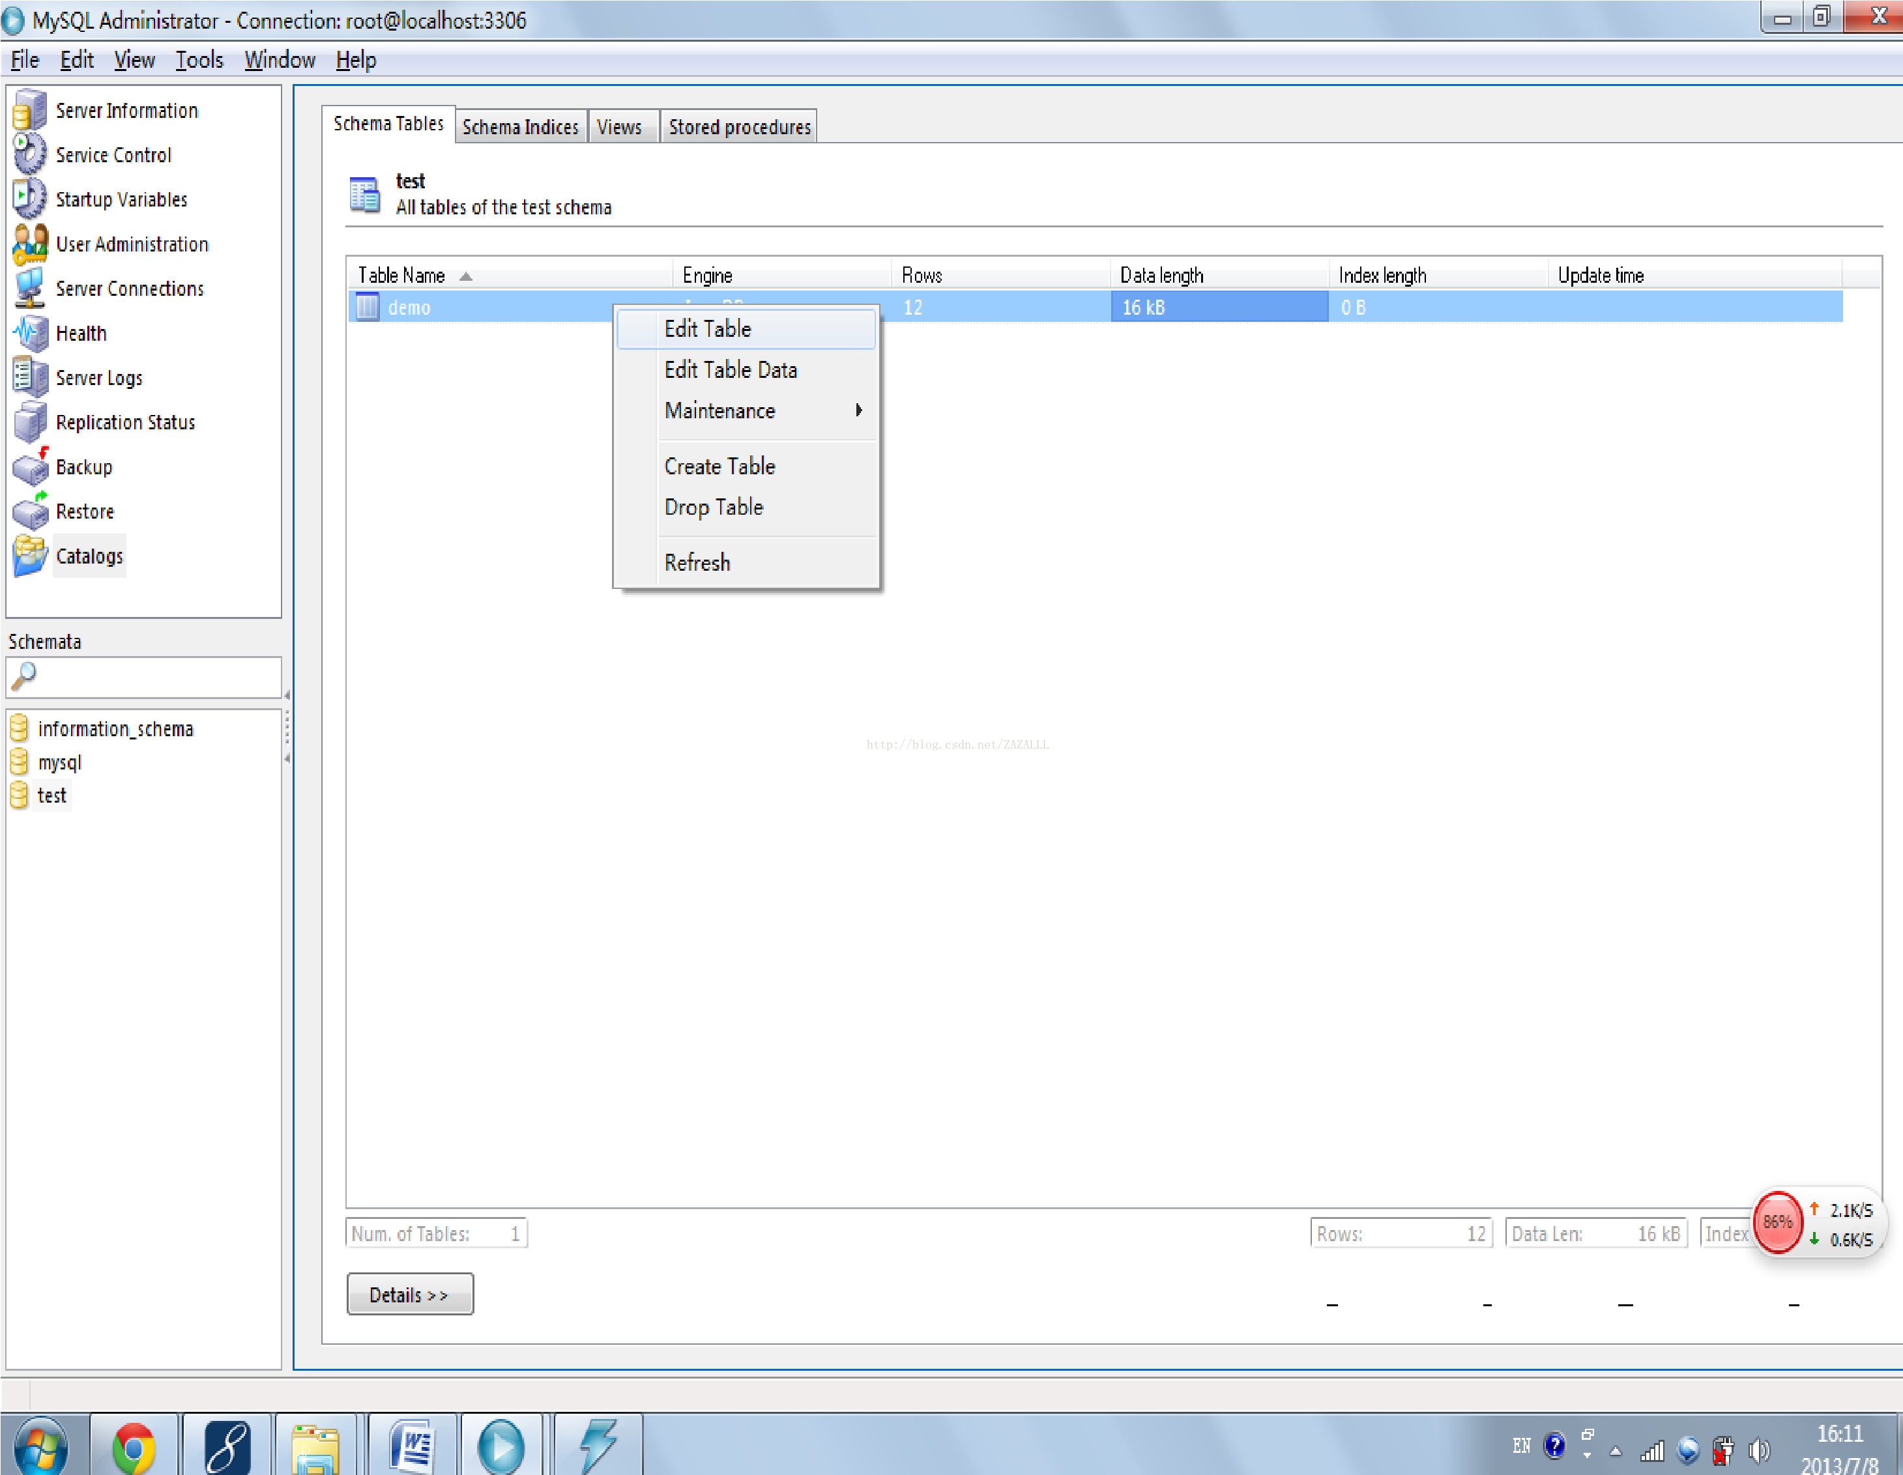Click the taskbar clock showing 16:11
The width and height of the screenshot is (1903, 1475).
click(x=1840, y=1434)
